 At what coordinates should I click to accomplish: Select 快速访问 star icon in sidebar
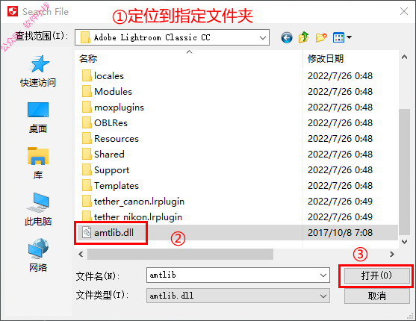tap(38, 64)
